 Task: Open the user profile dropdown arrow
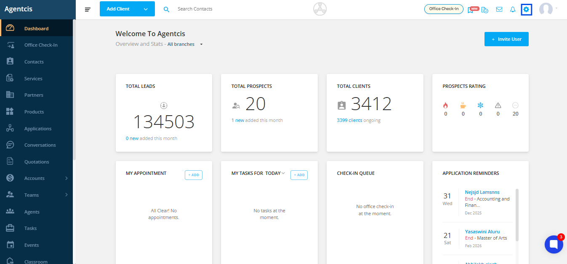point(556,8)
